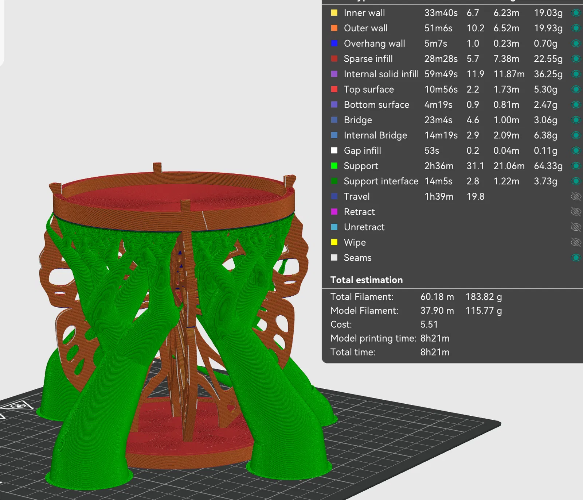Hide Support lines via eye icon

576,166
